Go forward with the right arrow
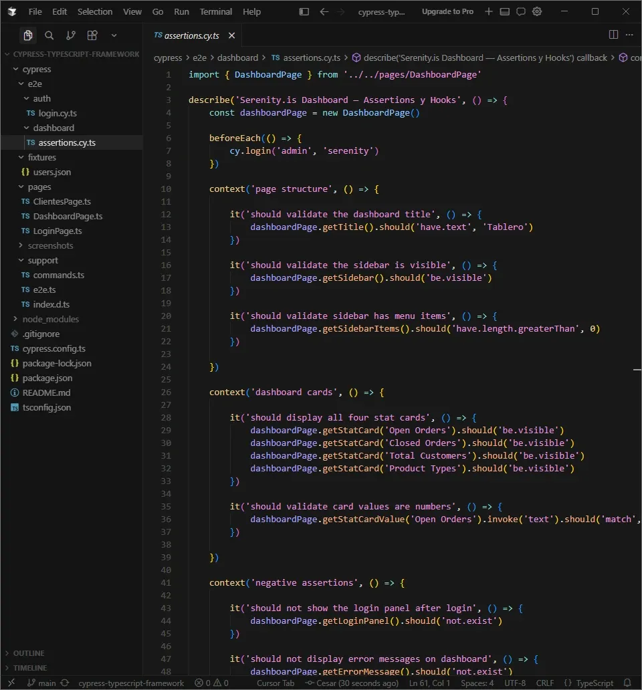The width and height of the screenshot is (642, 690). (341, 11)
